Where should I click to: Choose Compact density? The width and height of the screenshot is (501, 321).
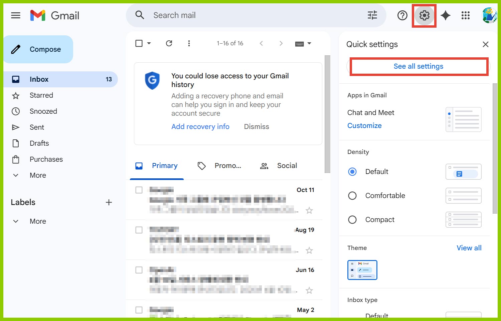[352, 220]
